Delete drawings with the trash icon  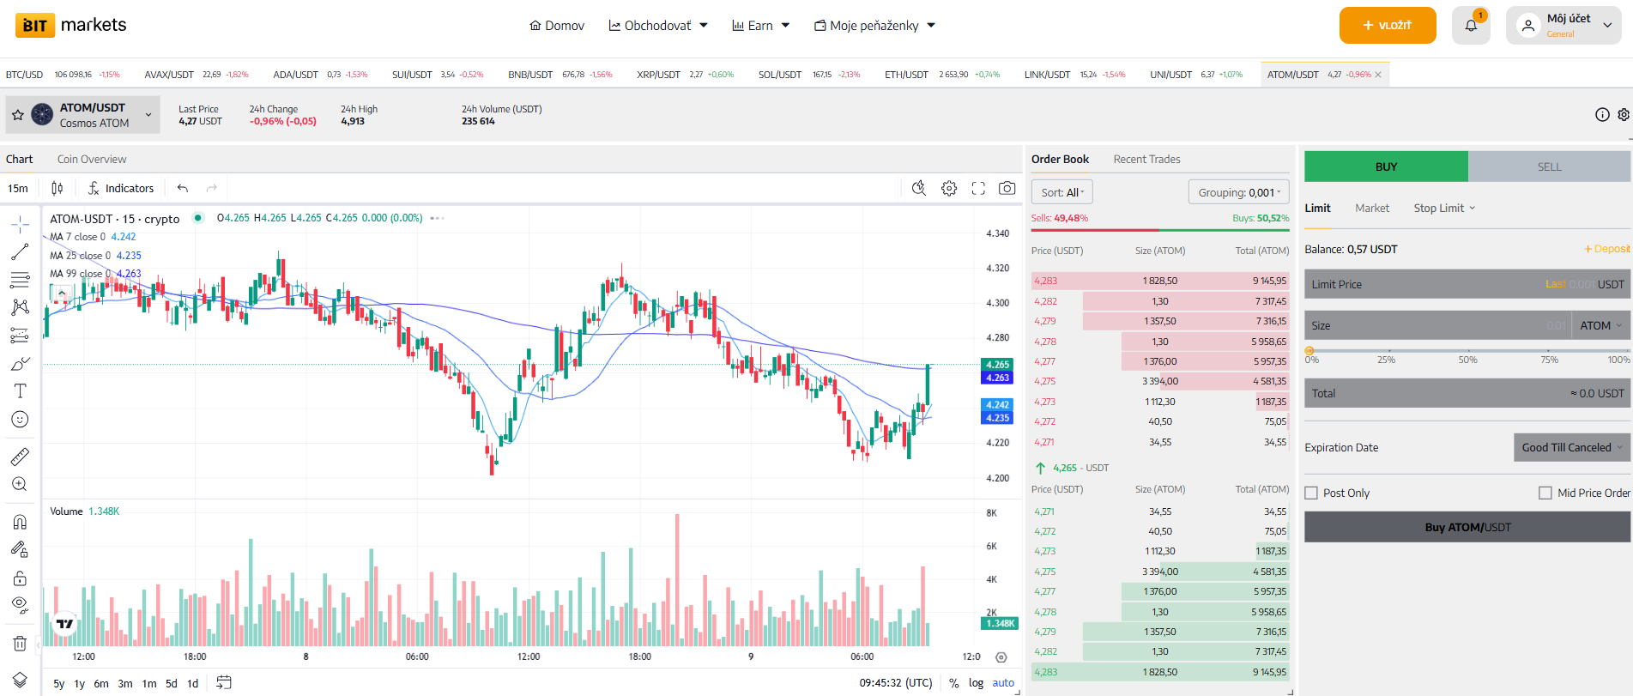pos(20,644)
